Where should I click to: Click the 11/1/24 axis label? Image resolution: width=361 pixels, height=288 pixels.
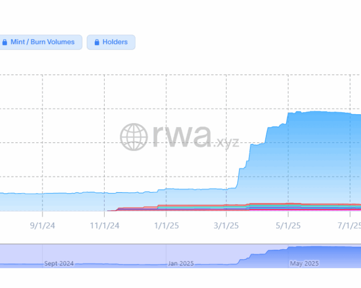105,226
